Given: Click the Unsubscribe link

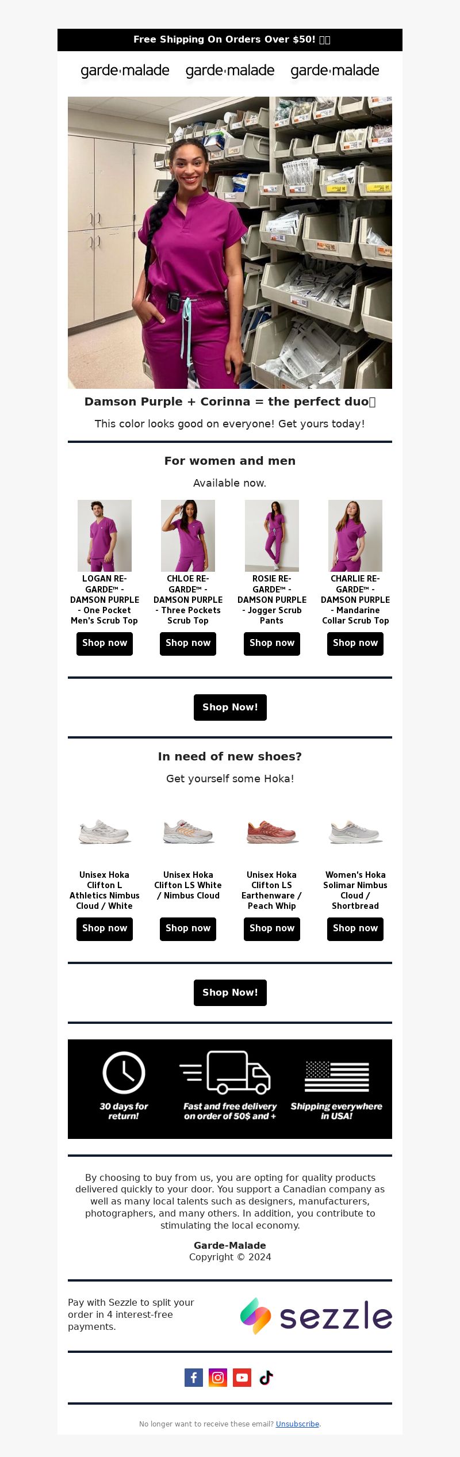Looking at the screenshot, I should [x=297, y=1424].
